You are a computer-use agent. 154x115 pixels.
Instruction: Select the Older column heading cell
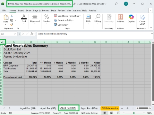click(x=95, y=63)
